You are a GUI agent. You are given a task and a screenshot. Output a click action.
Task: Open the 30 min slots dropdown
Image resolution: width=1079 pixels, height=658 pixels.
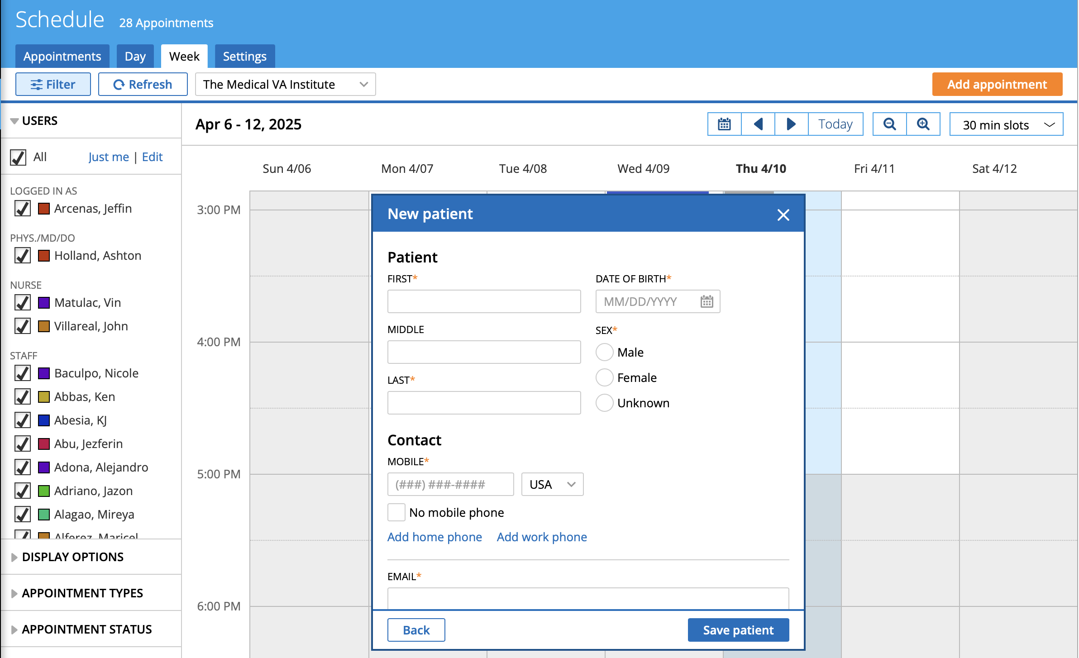pos(1006,124)
